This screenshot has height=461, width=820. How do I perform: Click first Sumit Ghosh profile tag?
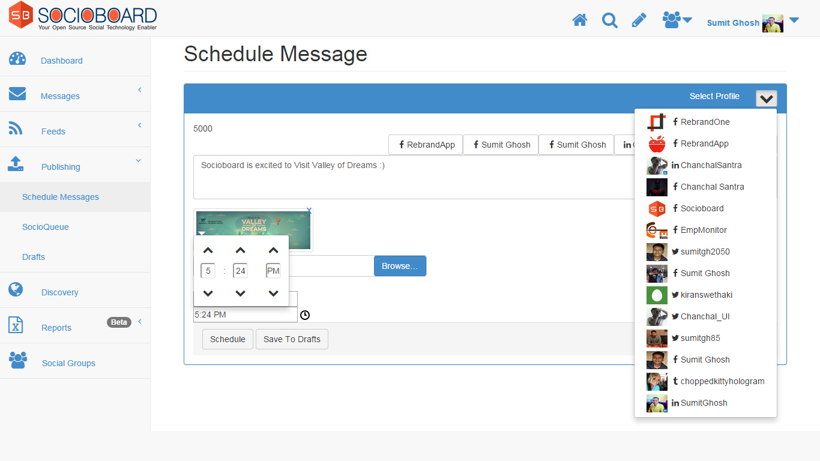[501, 145]
